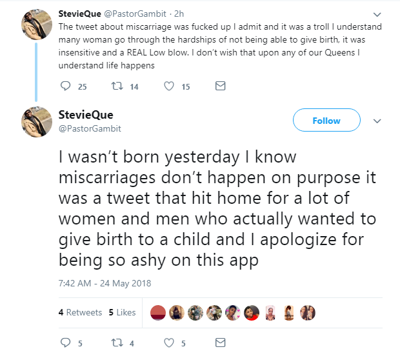Follow StevieQue
Image resolution: width=400 pixels, height=358 pixels.
pyautogui.click(x=326, y=121)
